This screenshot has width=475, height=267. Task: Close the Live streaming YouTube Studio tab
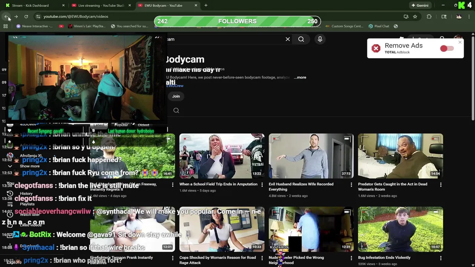pos(130,5)
